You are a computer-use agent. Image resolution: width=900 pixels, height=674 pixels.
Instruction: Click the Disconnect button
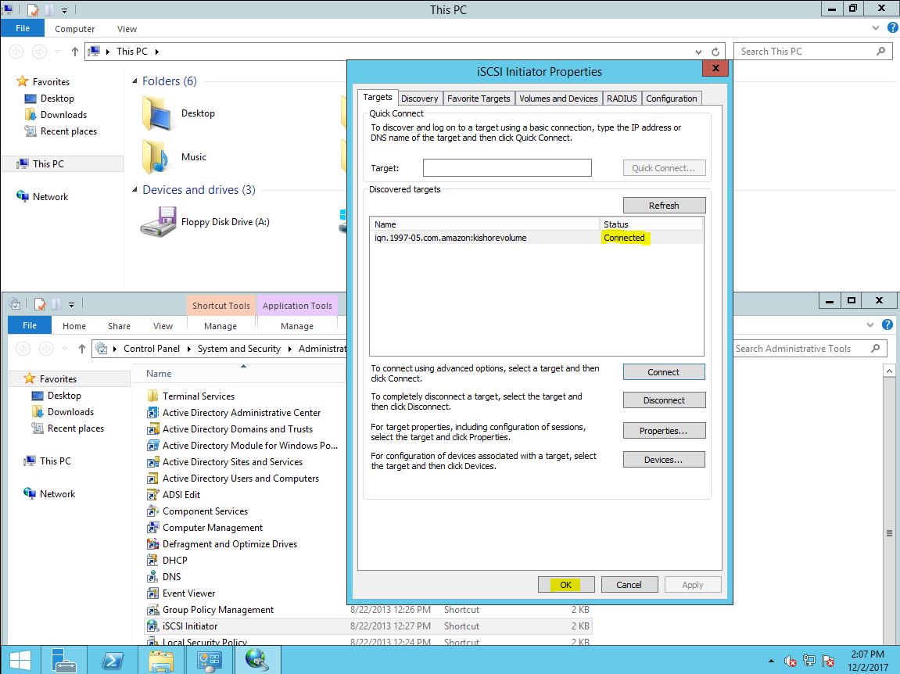point(664,400)
